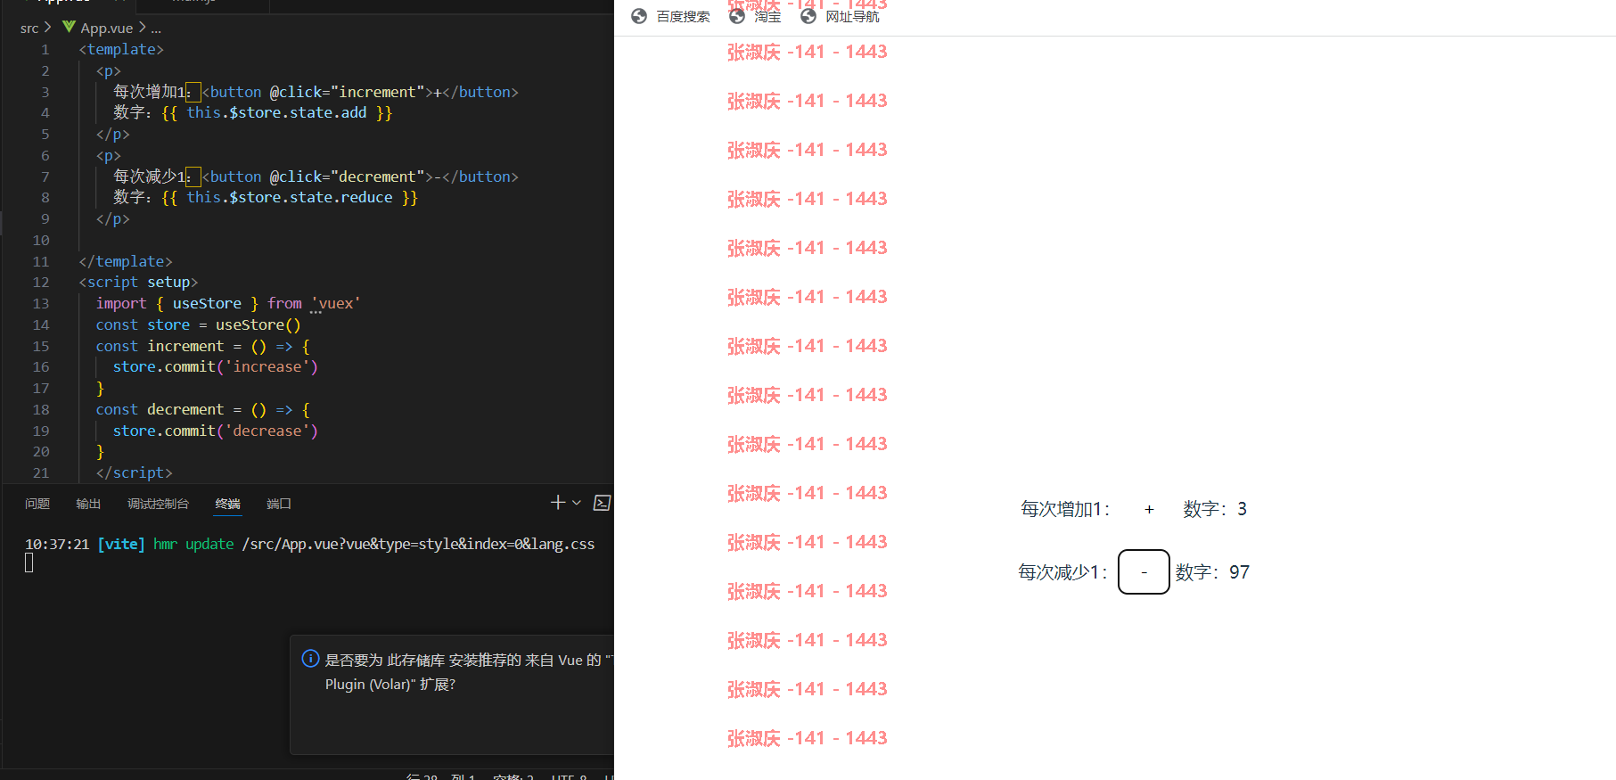
Task: Click the - button next to 每次减少1
Action: tap(1144, 571)
